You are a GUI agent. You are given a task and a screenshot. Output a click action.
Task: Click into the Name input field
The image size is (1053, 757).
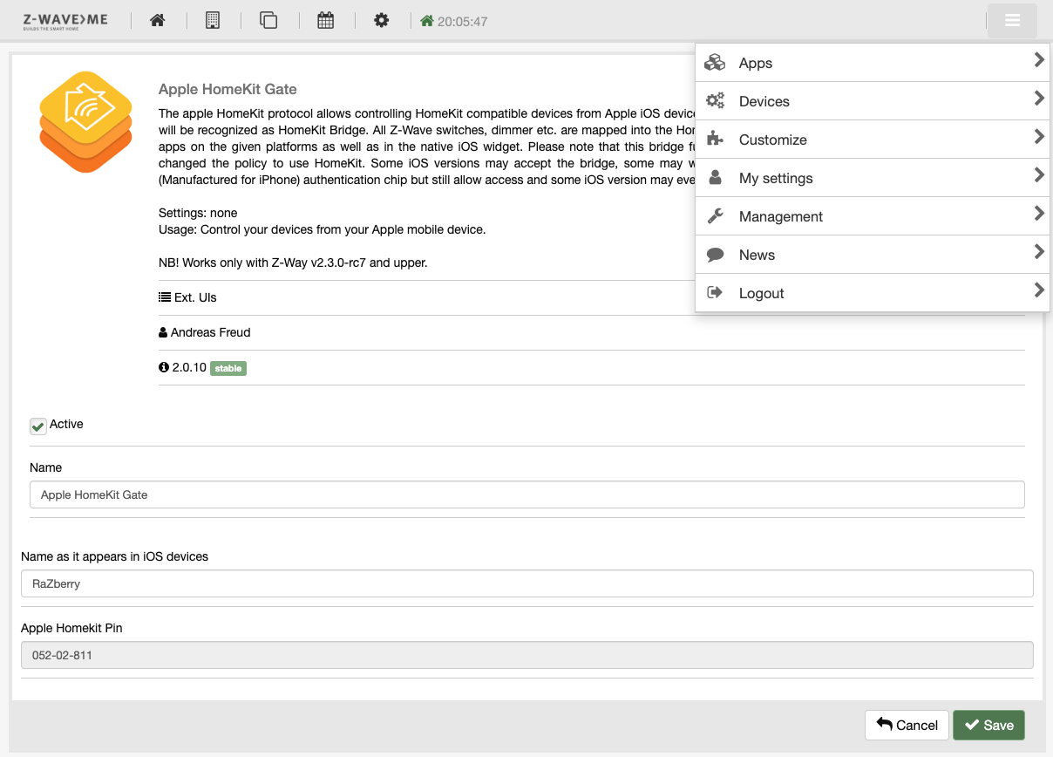526,494
